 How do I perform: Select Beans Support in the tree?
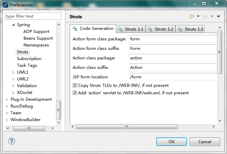point(38,38)
